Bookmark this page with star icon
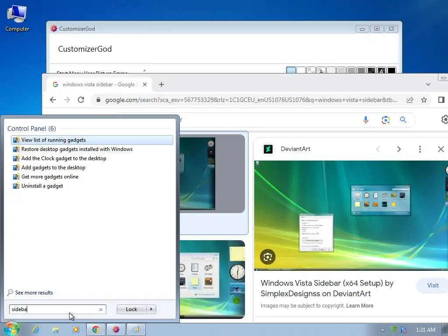Screen dimensions: 448x336 point(424,100)
